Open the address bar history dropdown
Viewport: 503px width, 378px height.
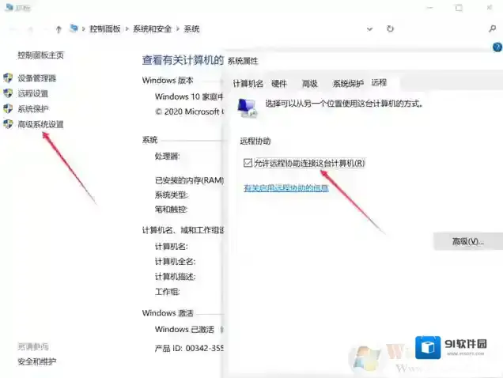pyautogui.click(x=369, y=28)
